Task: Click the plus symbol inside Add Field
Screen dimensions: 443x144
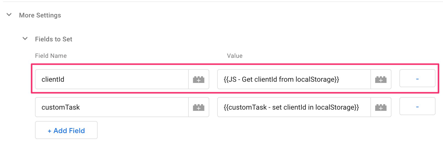Action: (x=50, y=131)
